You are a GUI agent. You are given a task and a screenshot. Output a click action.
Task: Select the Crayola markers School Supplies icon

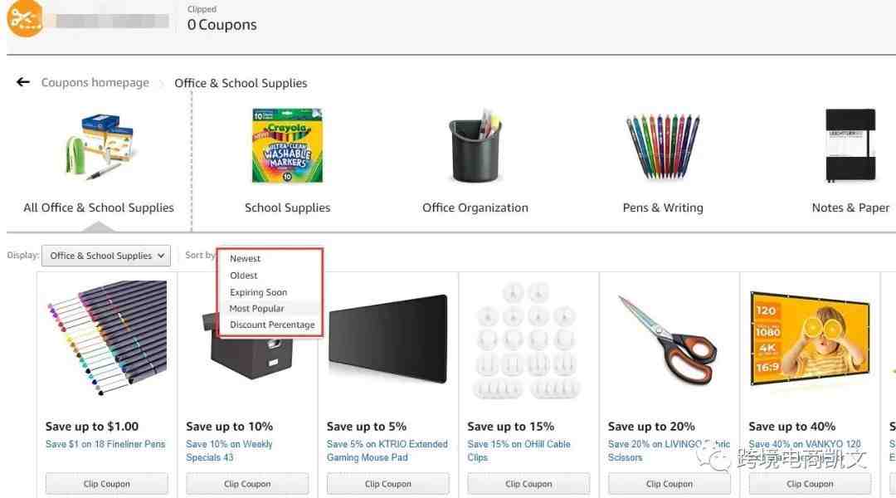tap(287, 146)
